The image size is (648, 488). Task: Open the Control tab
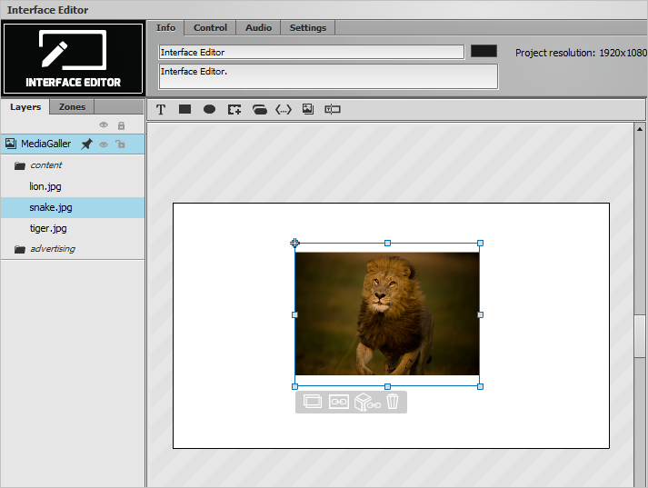pos(210,27)
